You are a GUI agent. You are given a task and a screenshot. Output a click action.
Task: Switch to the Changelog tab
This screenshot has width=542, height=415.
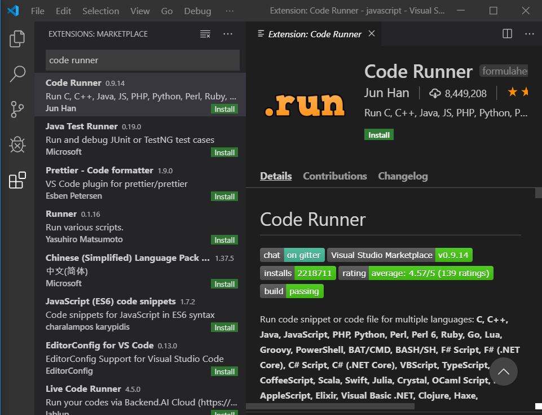403,176
